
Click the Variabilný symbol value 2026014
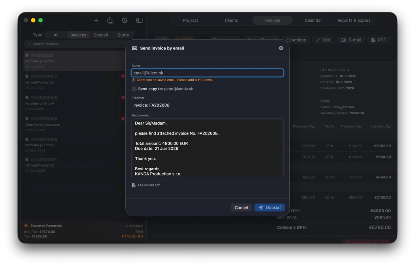click(357, 113)
